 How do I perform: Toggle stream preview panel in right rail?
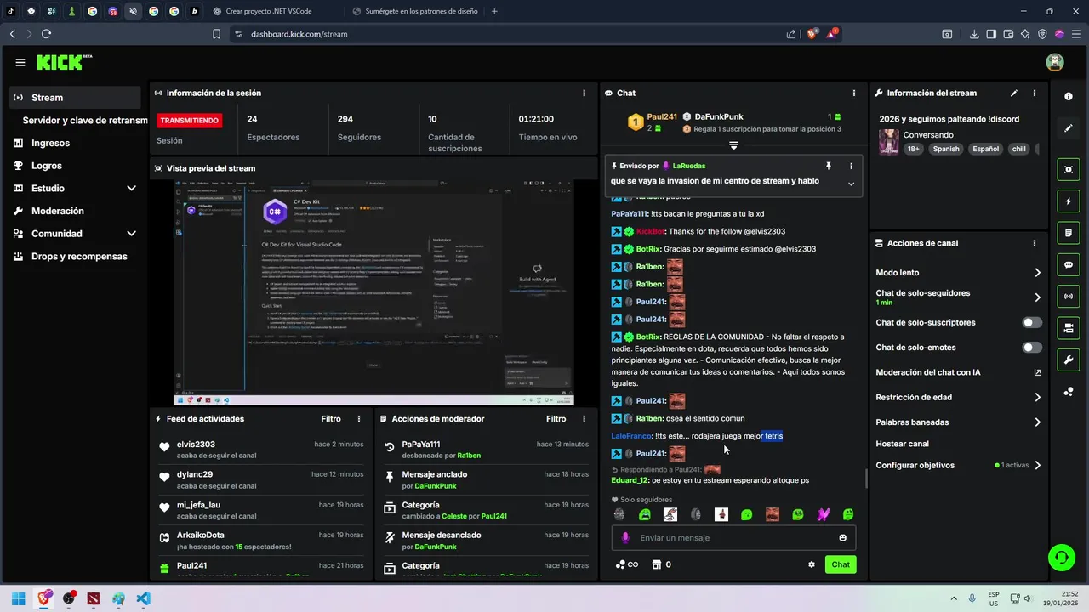tap(1069, 169)
